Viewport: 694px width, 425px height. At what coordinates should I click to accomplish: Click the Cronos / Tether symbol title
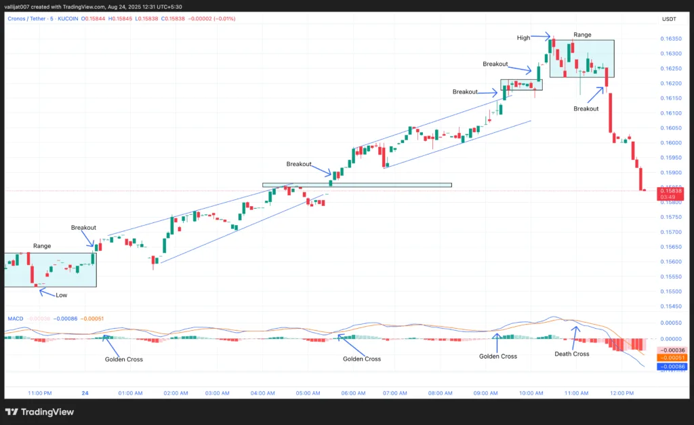tap(26, 18)
